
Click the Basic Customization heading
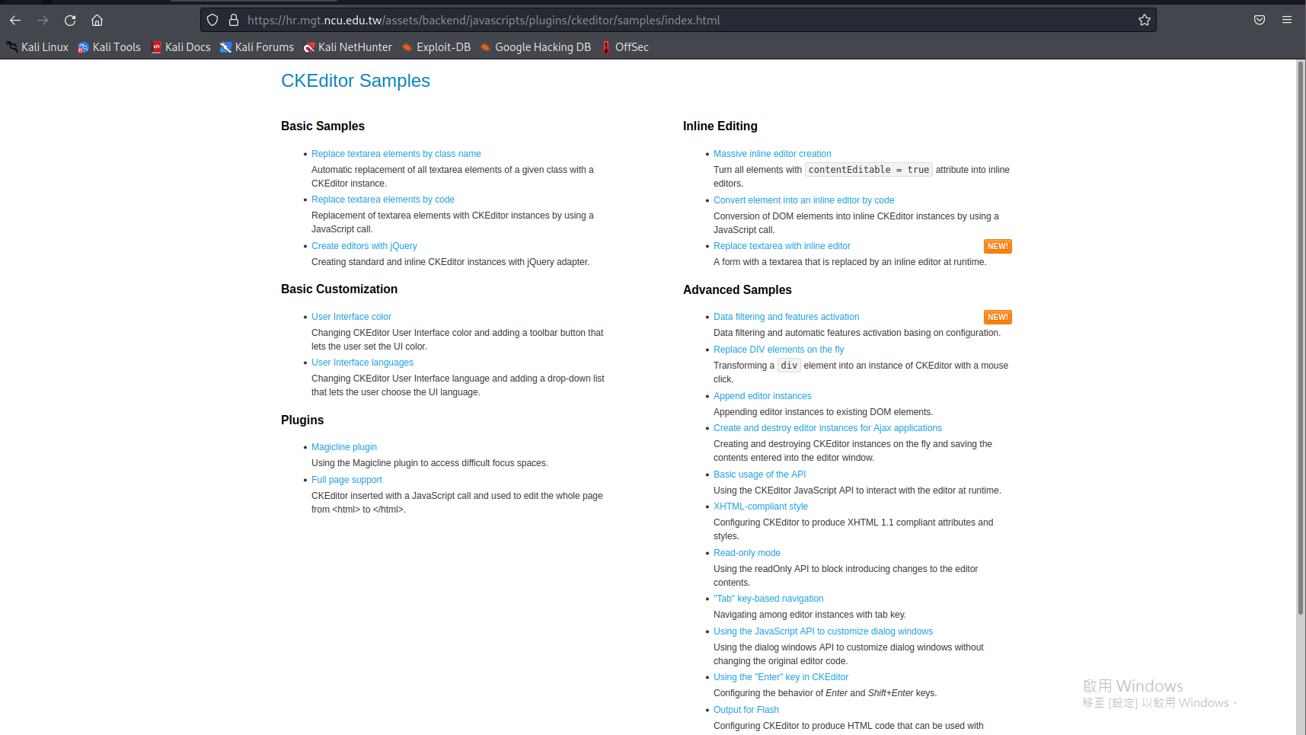click(339, 289)
